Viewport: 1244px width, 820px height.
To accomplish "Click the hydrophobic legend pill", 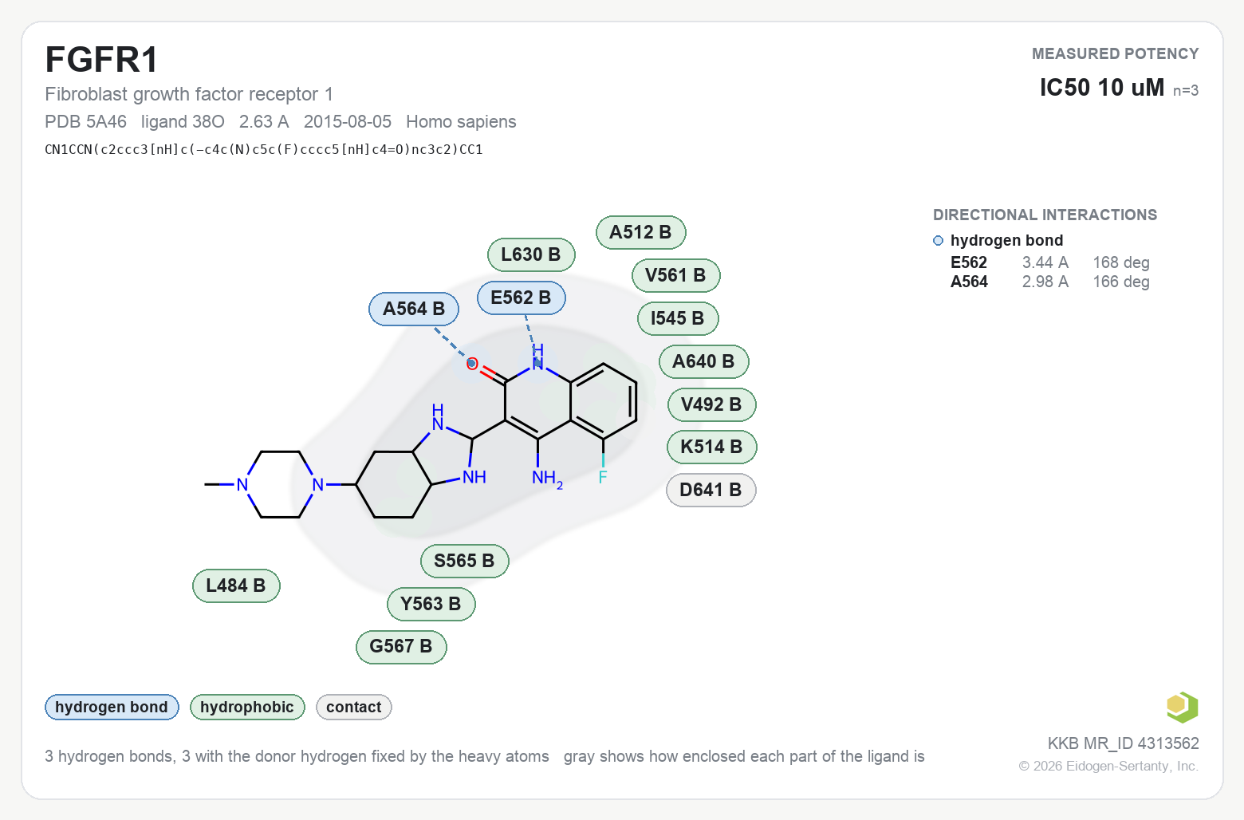I will [x=247, y=707].
